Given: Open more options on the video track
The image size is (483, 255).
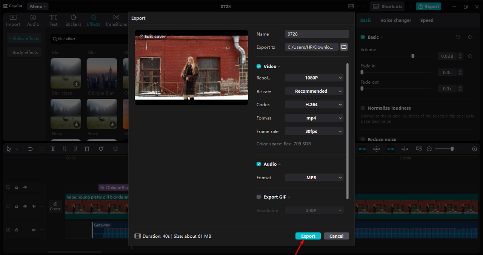Looking at the screenshot, I should [42, 206].
